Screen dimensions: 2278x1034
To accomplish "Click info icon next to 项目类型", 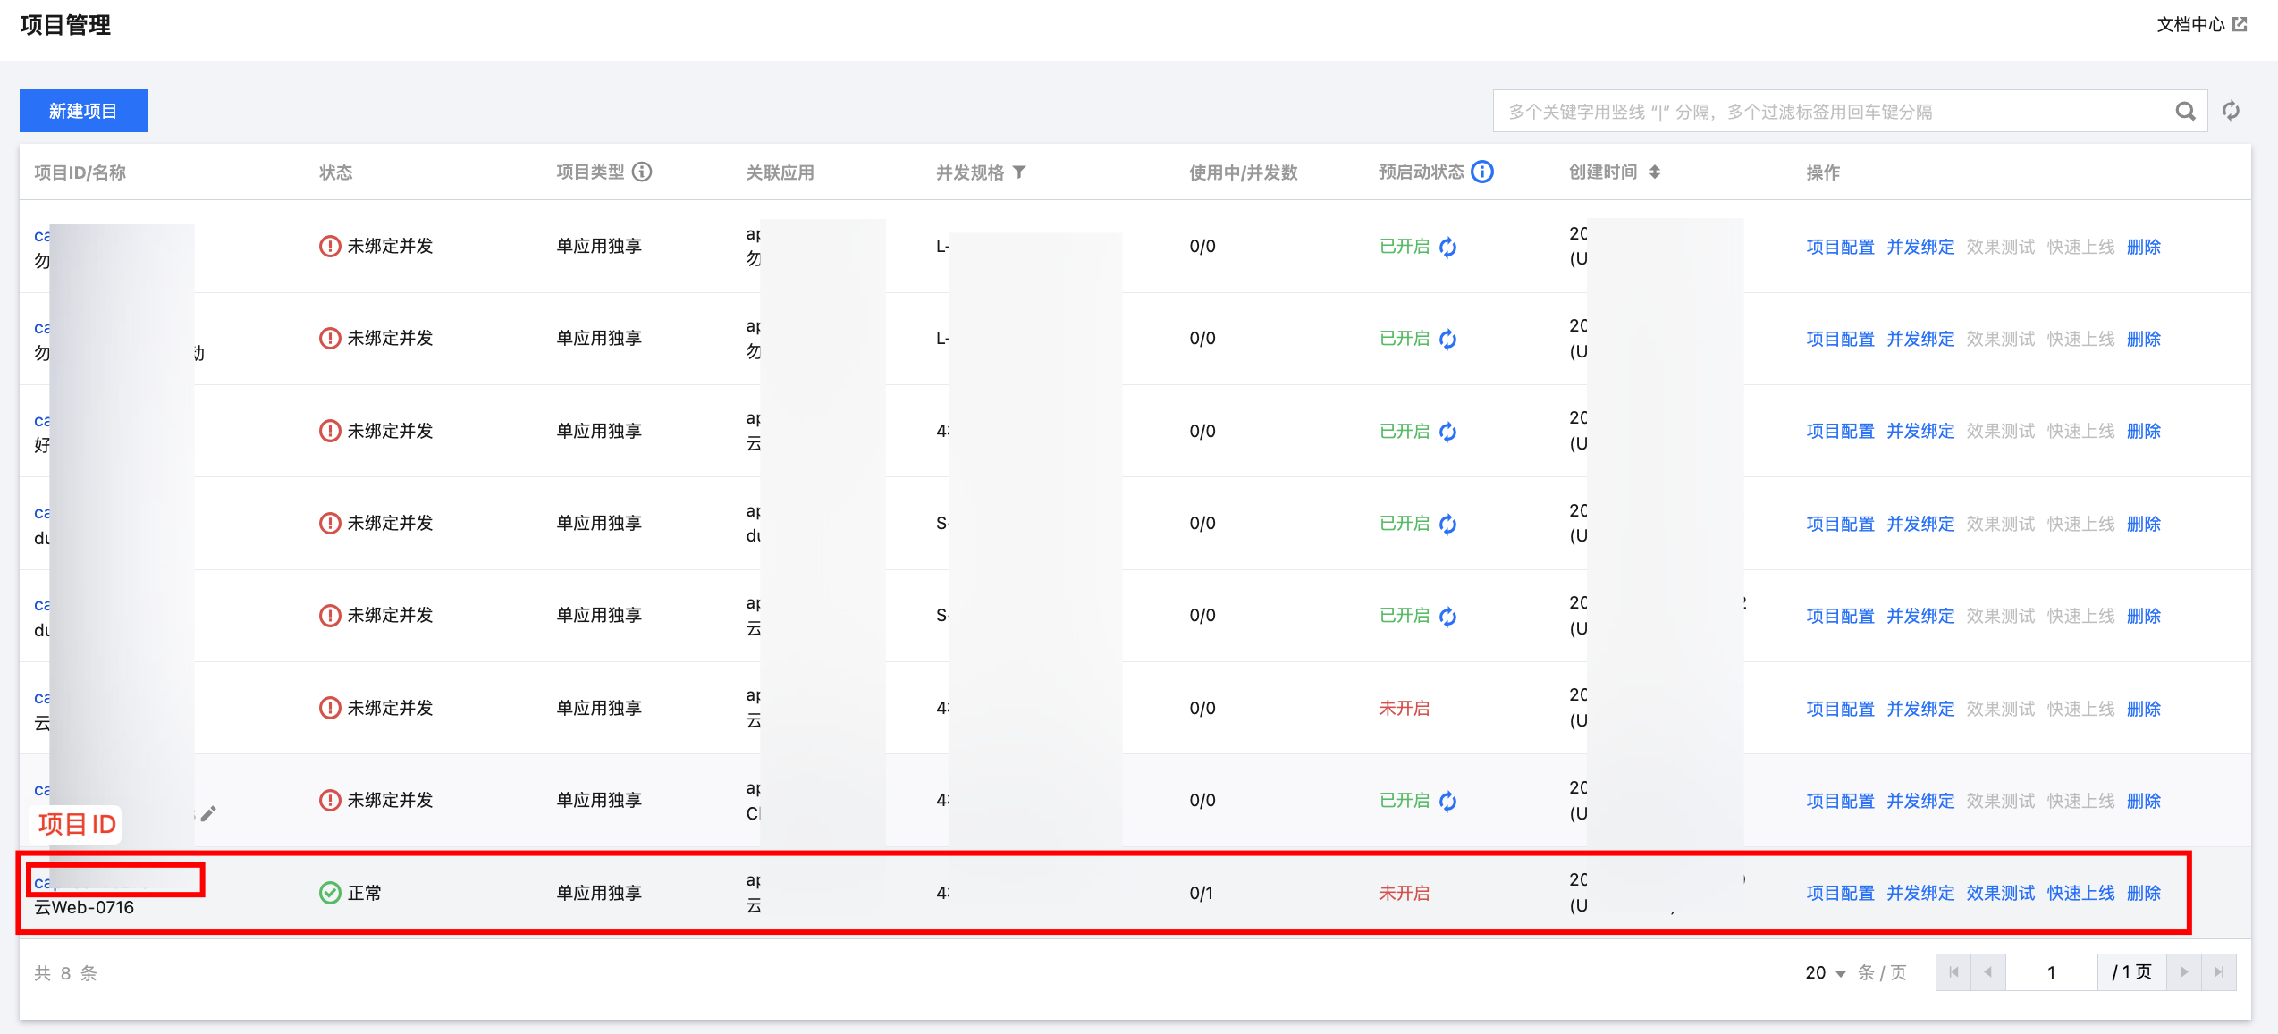I will tap(642, 172).
